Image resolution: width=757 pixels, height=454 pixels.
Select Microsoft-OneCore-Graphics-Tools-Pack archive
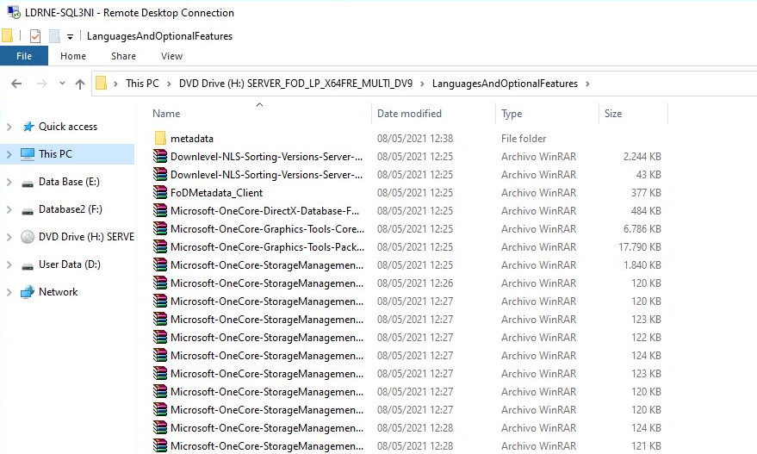267,247
